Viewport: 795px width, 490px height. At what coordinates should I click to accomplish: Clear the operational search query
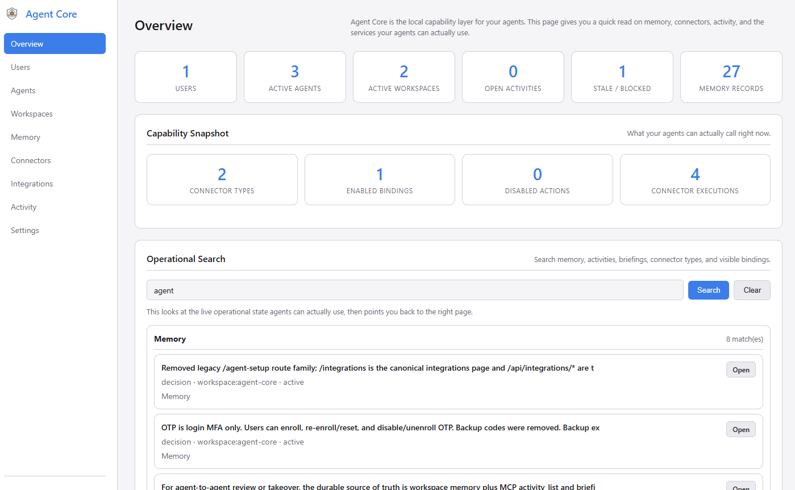[752, 290]
